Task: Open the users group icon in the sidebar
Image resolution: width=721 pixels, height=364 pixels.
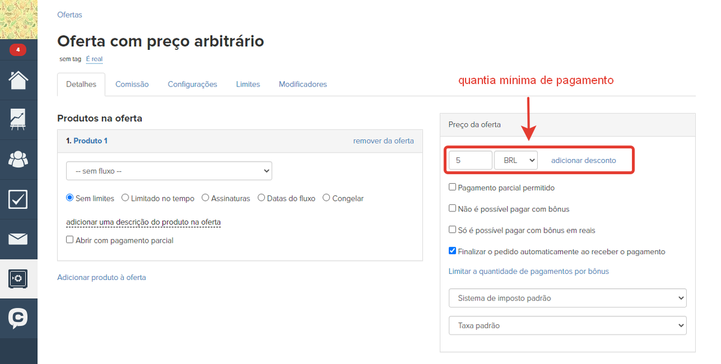Action: click(18, 159)
